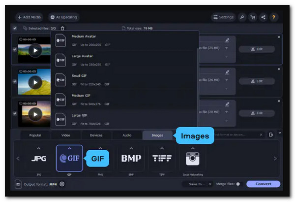Toggle the Merge files switch

tap(238, 184)
